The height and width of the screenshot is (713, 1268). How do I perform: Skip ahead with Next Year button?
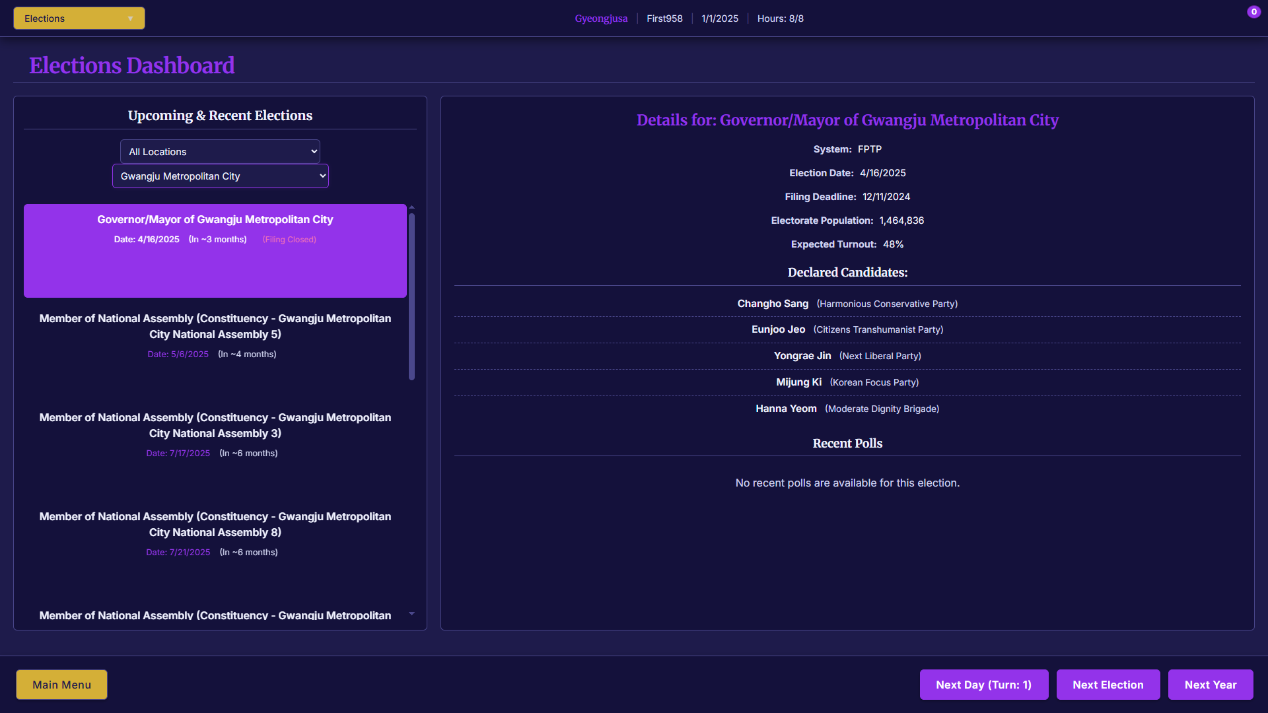tap(1210, 685)
